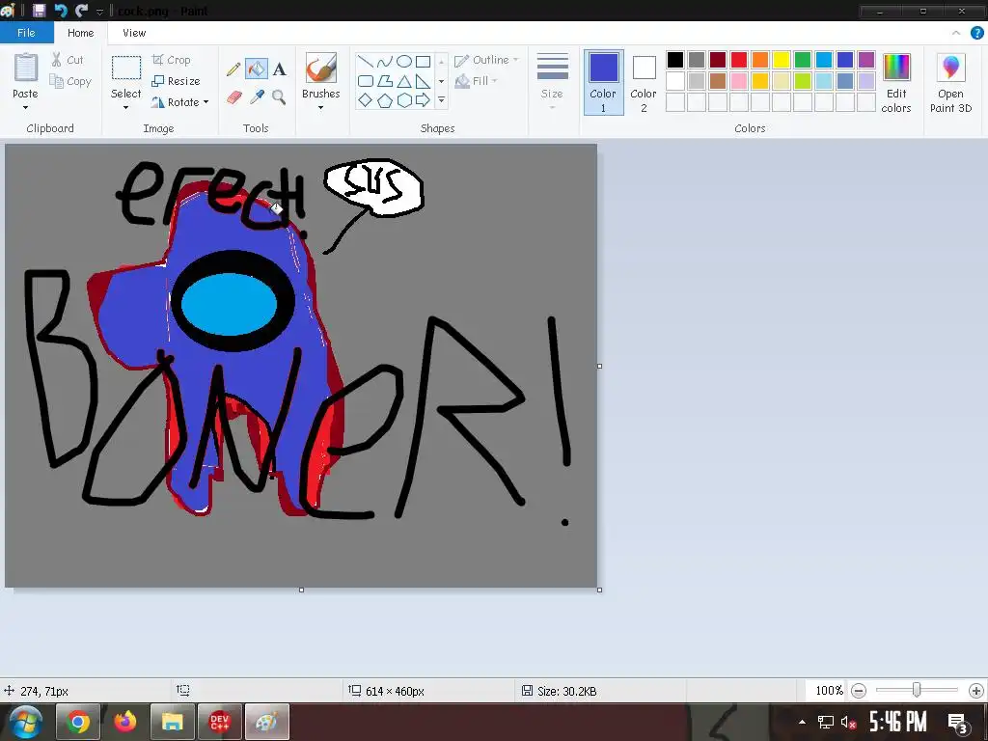This screenshot has width=988, height=741.
Task: Select the Eraser tool
Action: [x=233, y=97]
